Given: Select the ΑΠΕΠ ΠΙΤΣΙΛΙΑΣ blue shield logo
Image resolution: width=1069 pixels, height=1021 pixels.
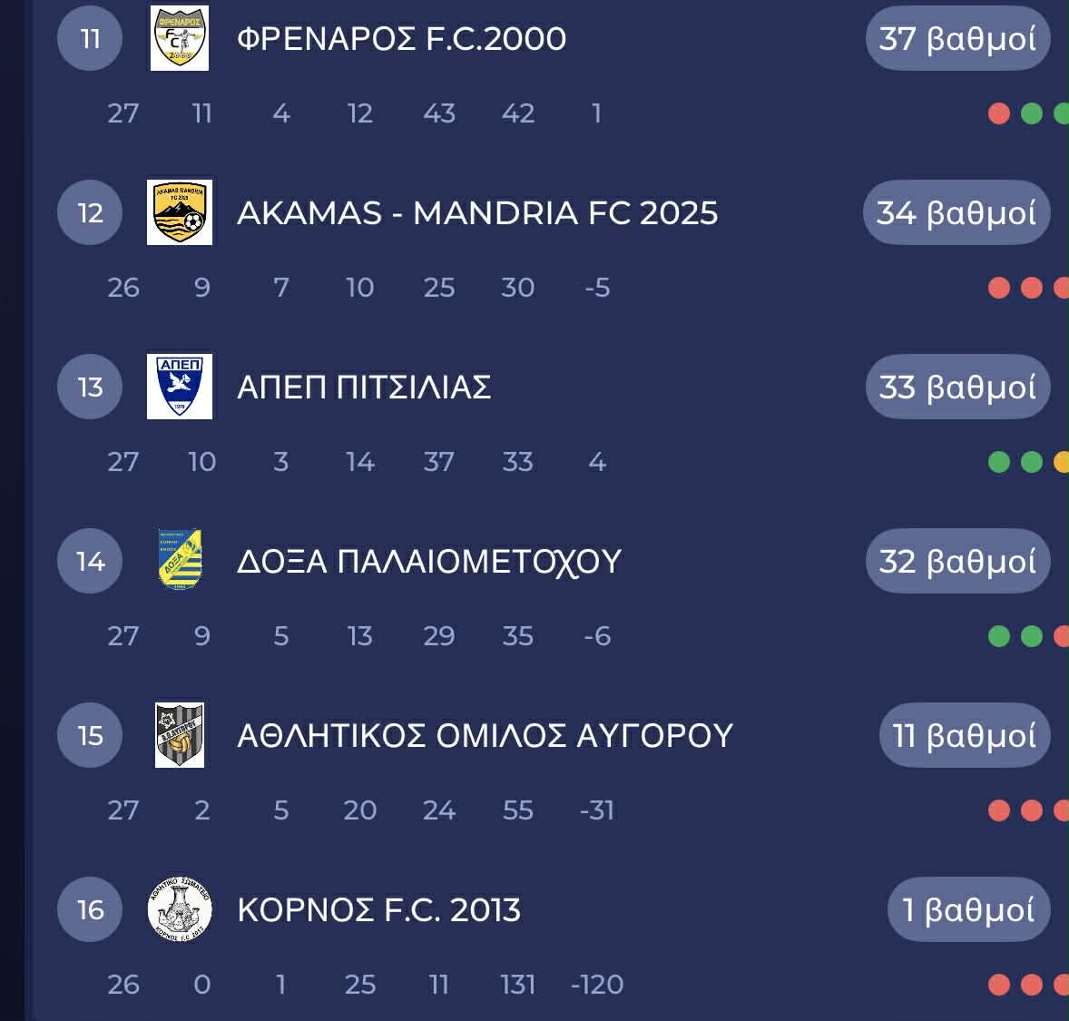Looking at the screenshot, I should click(180, 387).
